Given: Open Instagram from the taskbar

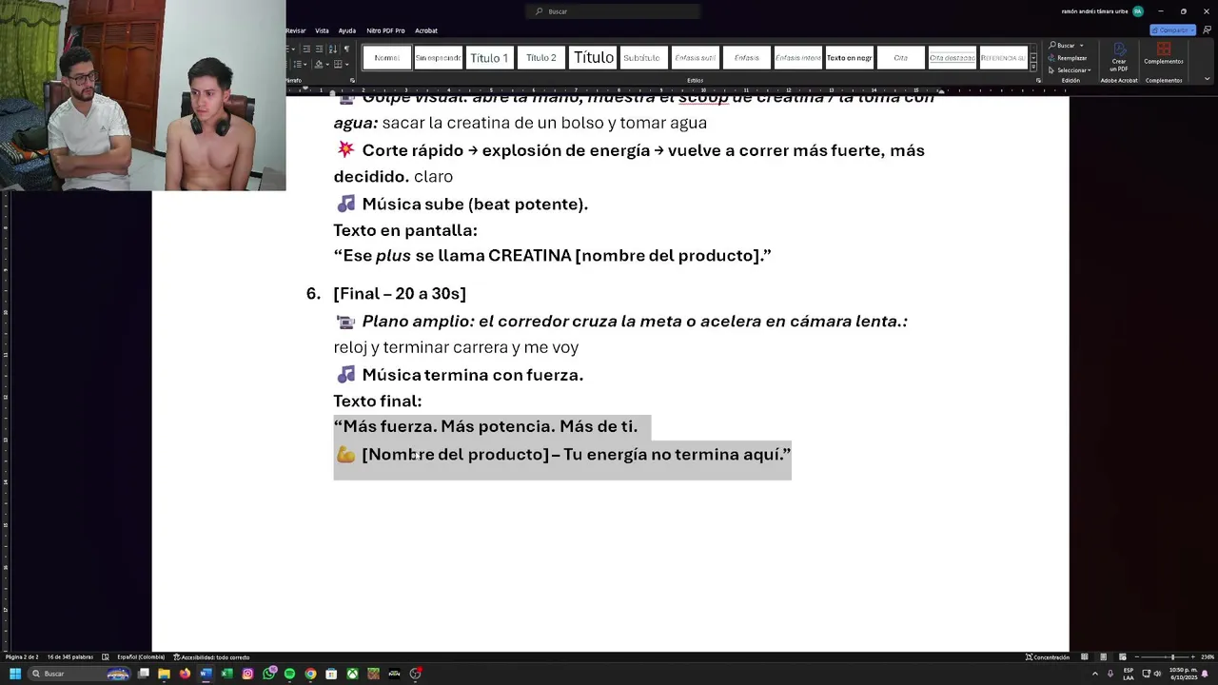Looking at the screenshot, I should point(247,674).
